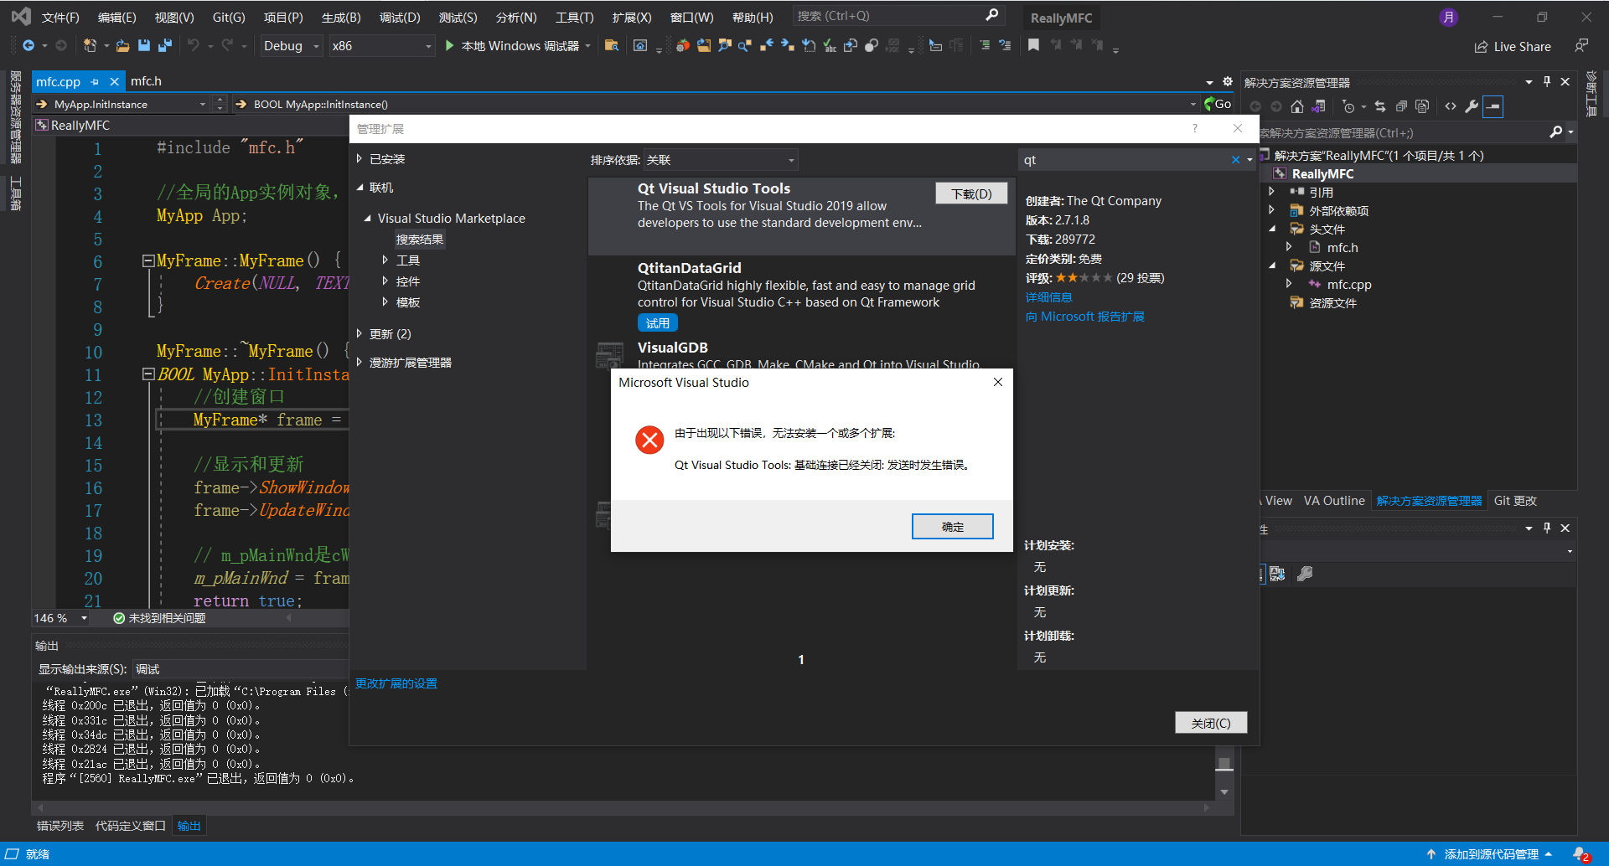The height and width of the screenshot is (866, 1609).
Task: Switch to 错误列表 bottom tab
Action: pos(60,826)
